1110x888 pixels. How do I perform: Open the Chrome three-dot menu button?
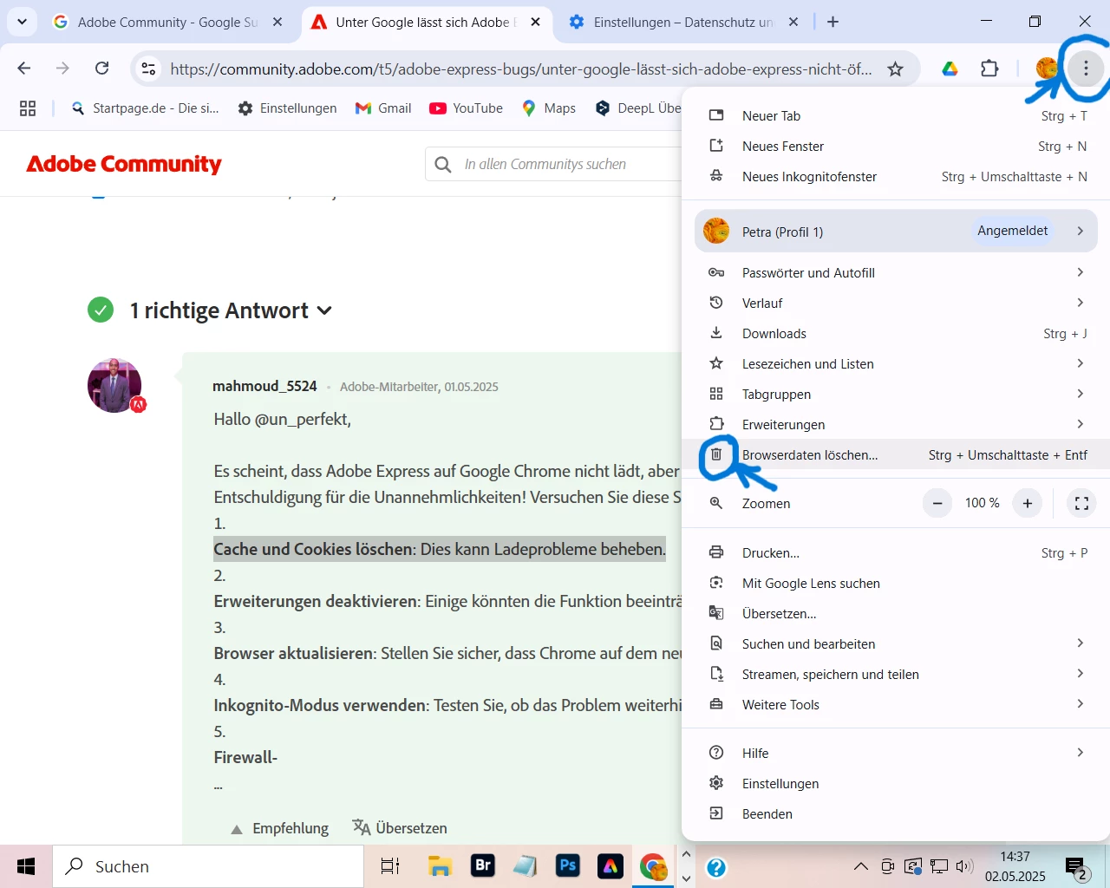(x=1085, y=69)
